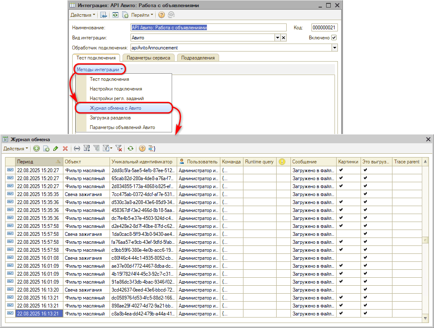Toggle the Включено checkbox
The image size is (434, 328).
[x=334, y=38]
